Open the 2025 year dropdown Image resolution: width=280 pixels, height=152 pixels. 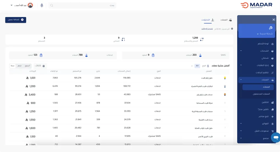37,66
